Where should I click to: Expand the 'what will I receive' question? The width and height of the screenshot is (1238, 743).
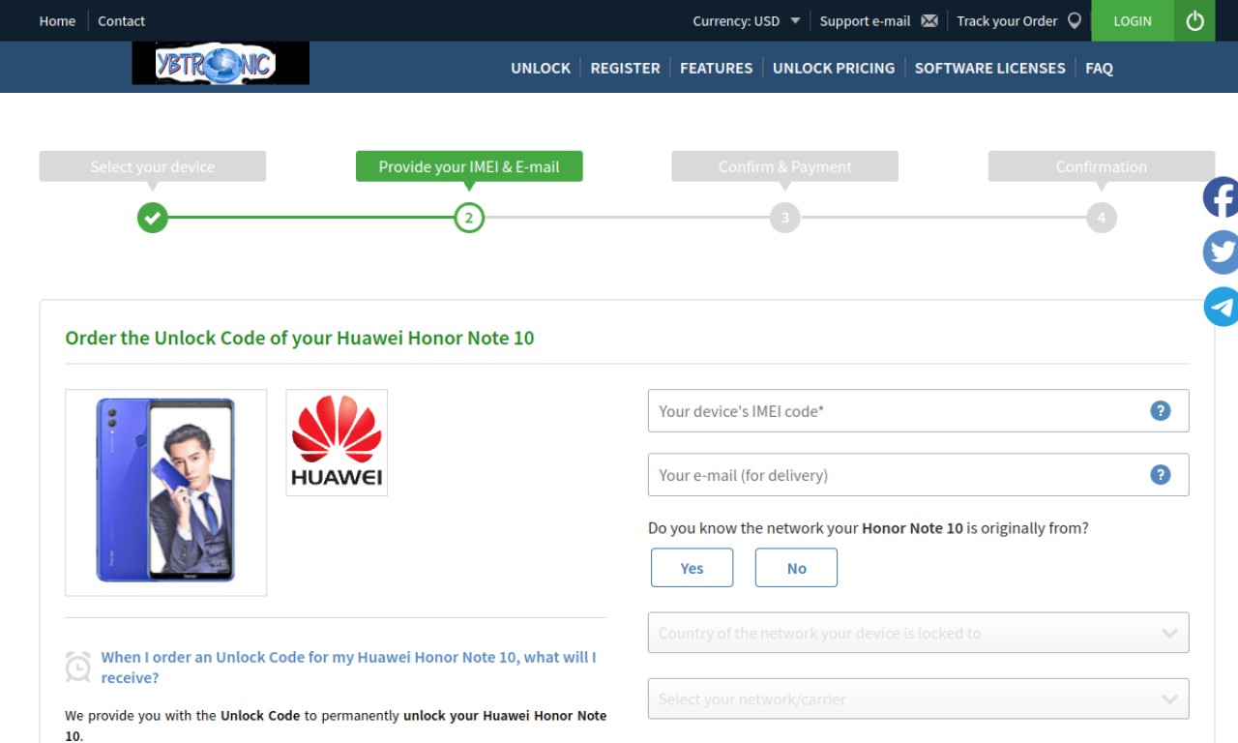(x=348, y=668)
